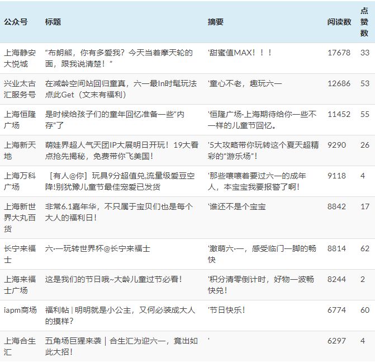Click title 是时候给孩子们的童年回忆准备
Image resolution: width=375 pixels, height=362 pixels.
click(x=115, y=120)
